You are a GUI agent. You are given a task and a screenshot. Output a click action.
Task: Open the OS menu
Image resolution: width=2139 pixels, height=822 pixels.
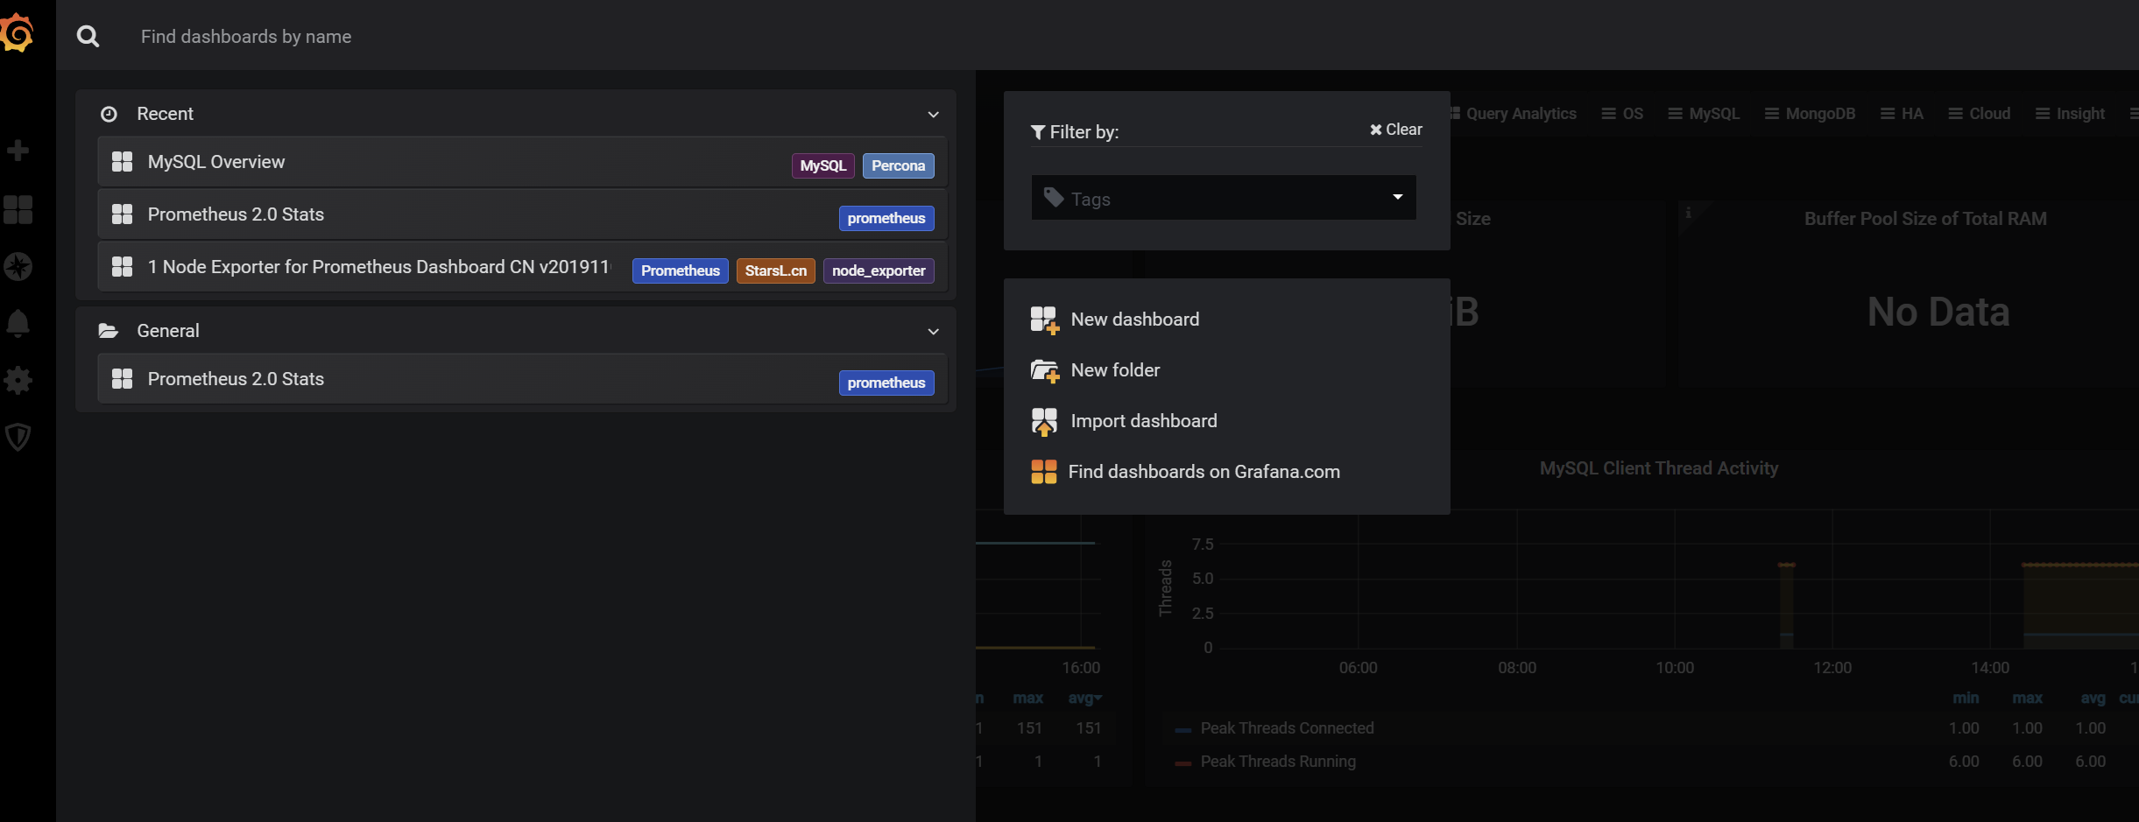point(1622,114)
